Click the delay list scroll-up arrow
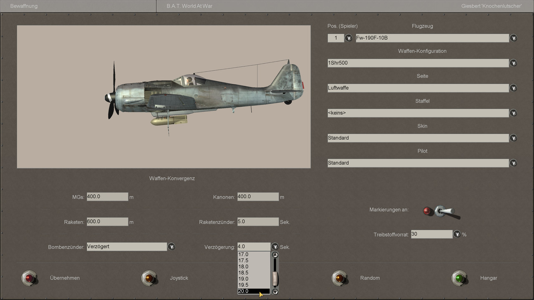 coord(275,255)
